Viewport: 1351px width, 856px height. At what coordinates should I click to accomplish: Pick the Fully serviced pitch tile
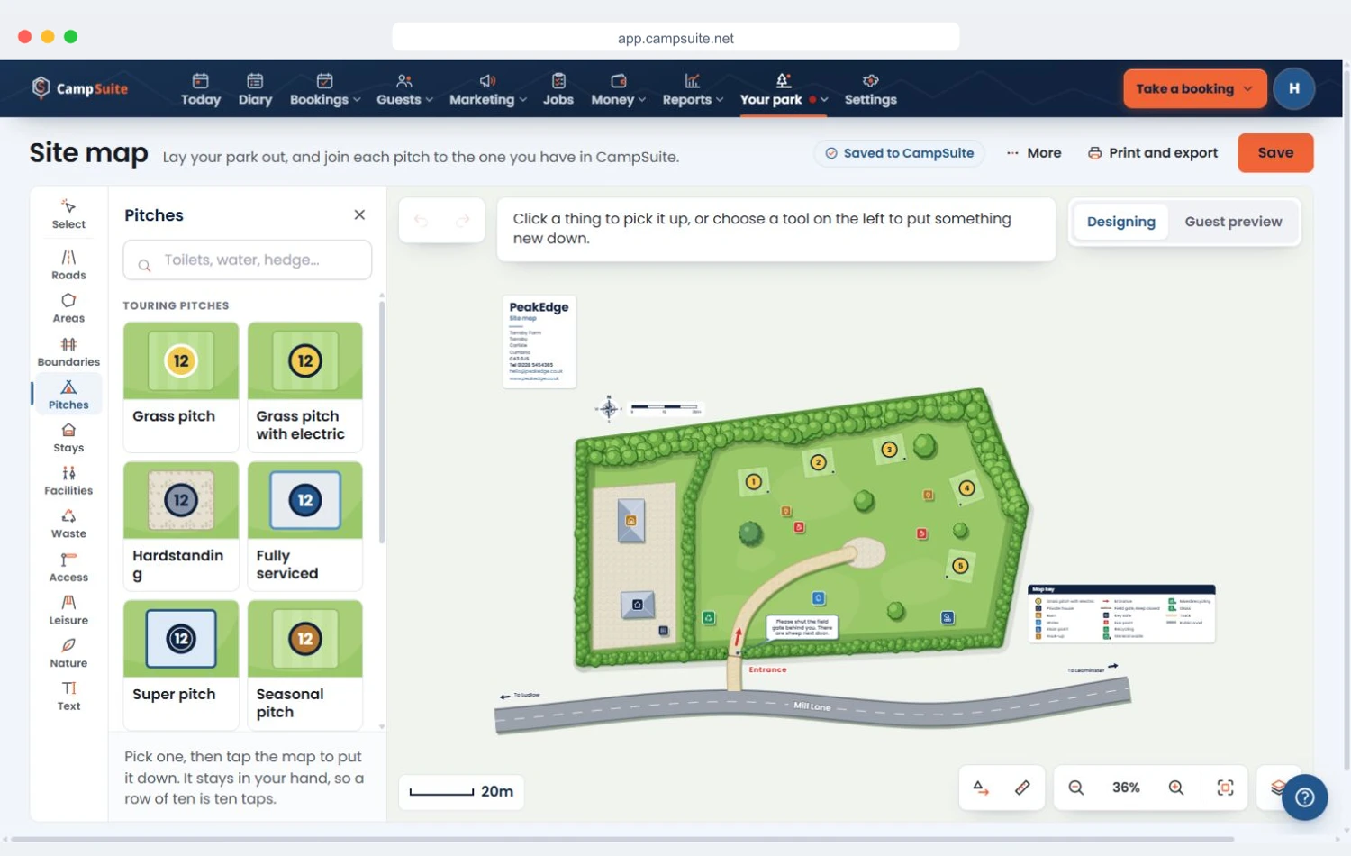[x=305, y=526]
